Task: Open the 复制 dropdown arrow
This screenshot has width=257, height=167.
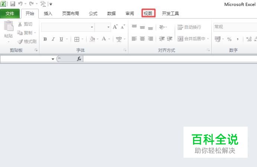Action: pyautogui.click(x=35, y=33)
